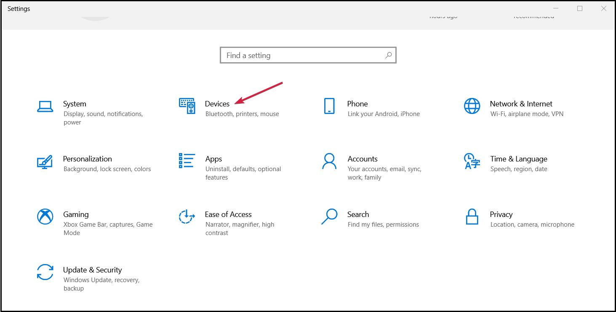Open the Accounts person icon

(329, 161)
